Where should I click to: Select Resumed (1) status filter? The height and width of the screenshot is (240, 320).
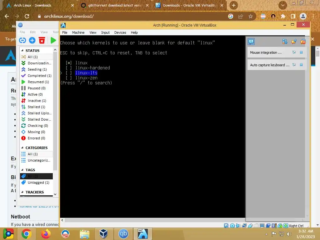[36, 82]
